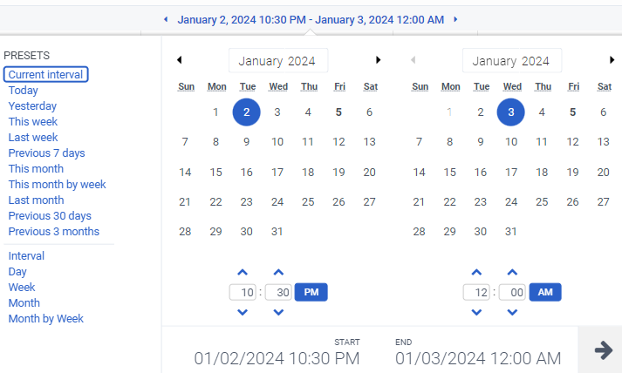Show next month on start calendar
This screenshot has width=622, height=373.
click(378, 60)
